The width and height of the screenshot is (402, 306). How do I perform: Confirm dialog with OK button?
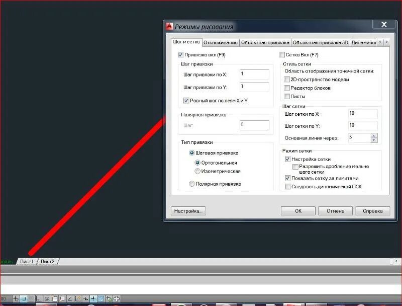point(298,211)
